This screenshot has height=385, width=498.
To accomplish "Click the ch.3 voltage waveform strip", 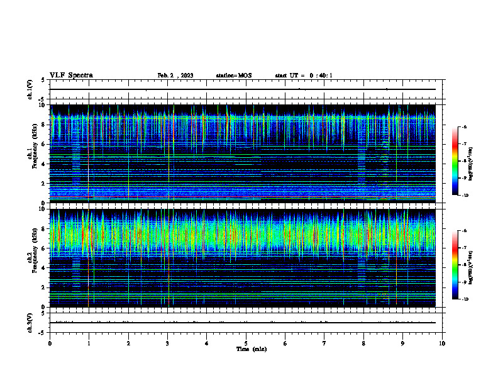I will click(246, 323).
